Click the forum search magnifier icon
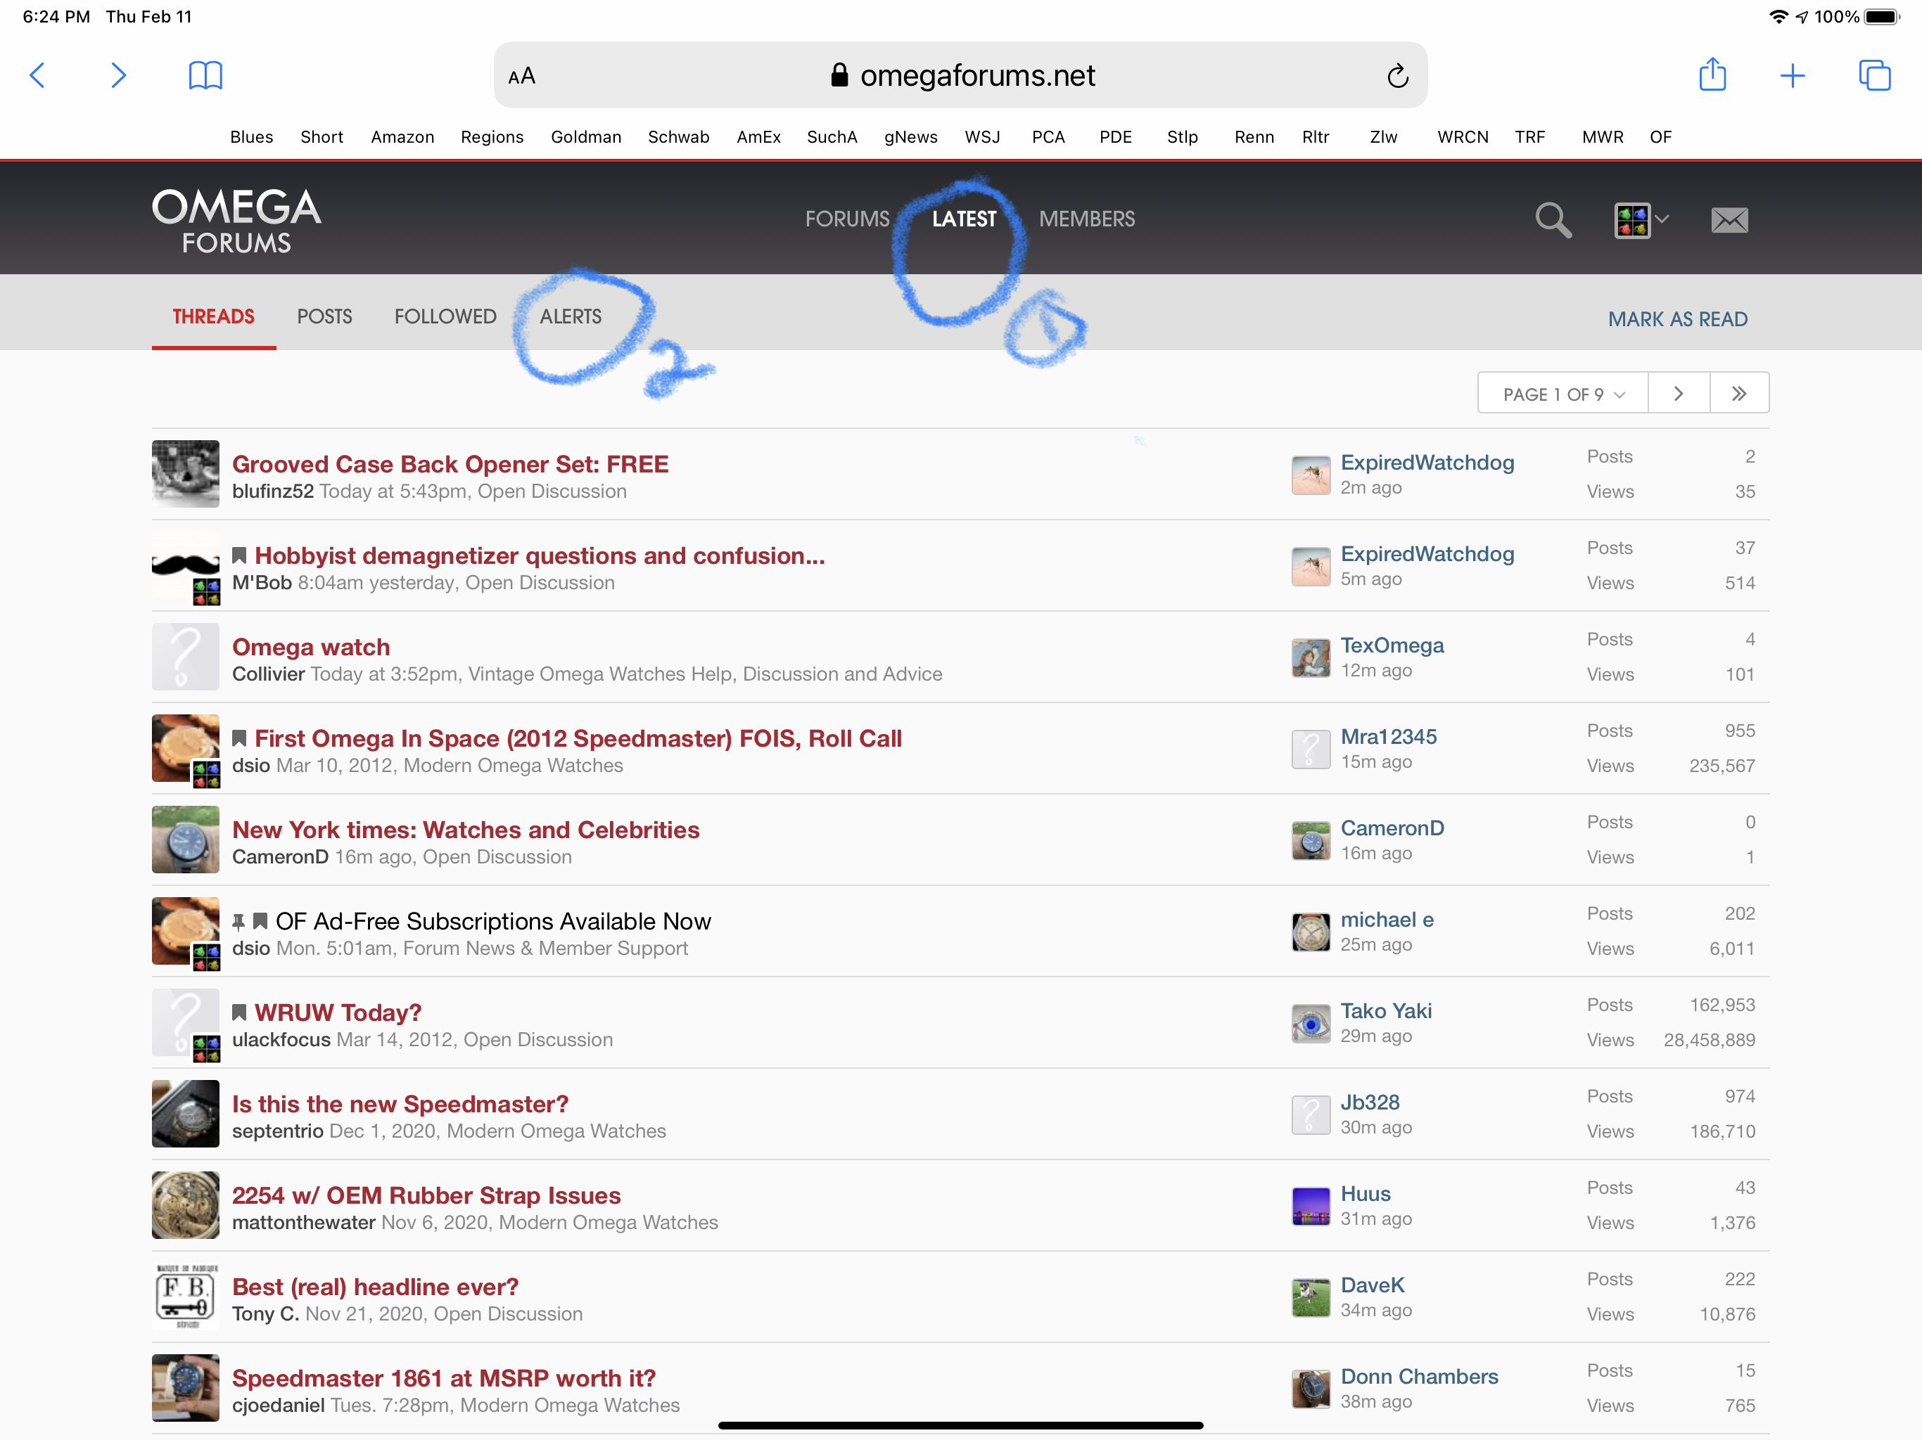This screenshot has height=1440, width=1922. [x=1552, y=220]
